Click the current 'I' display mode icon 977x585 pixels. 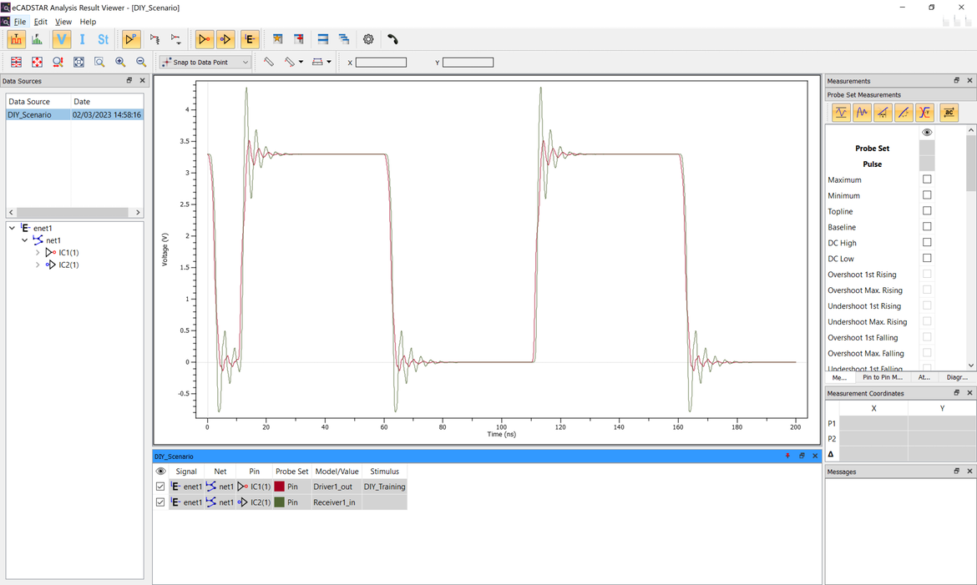(x=82, y=39)
